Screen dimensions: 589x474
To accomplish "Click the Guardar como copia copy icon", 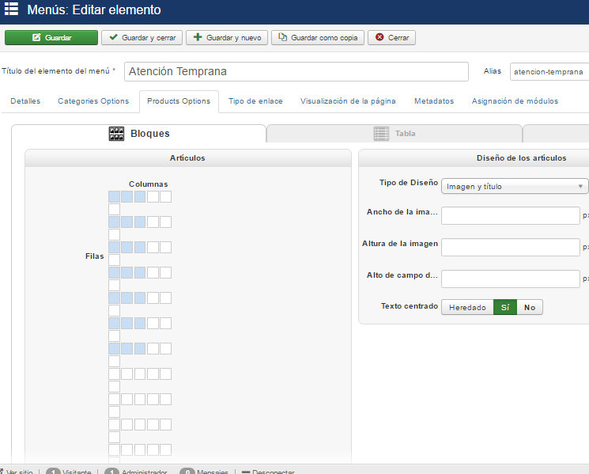I will (x=282, y=37).
